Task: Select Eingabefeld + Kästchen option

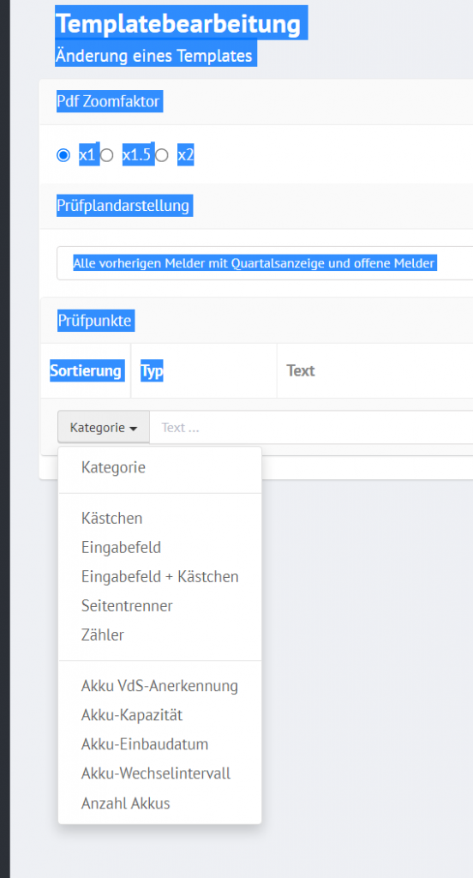Action: 160,576
